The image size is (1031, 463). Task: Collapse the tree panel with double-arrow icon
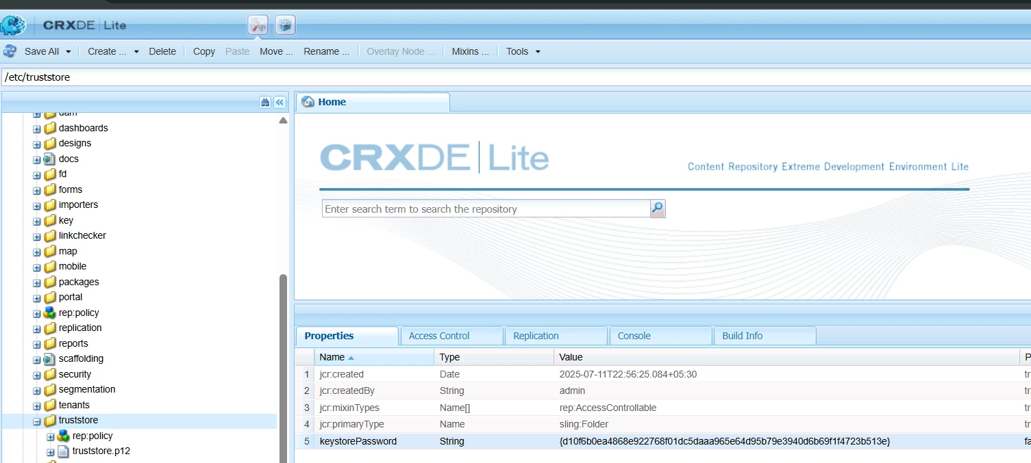280,102
